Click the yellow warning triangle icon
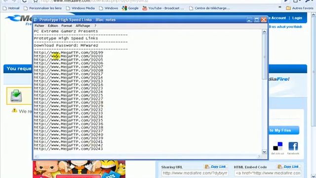316x178 pixels. [x=14, y=110]
